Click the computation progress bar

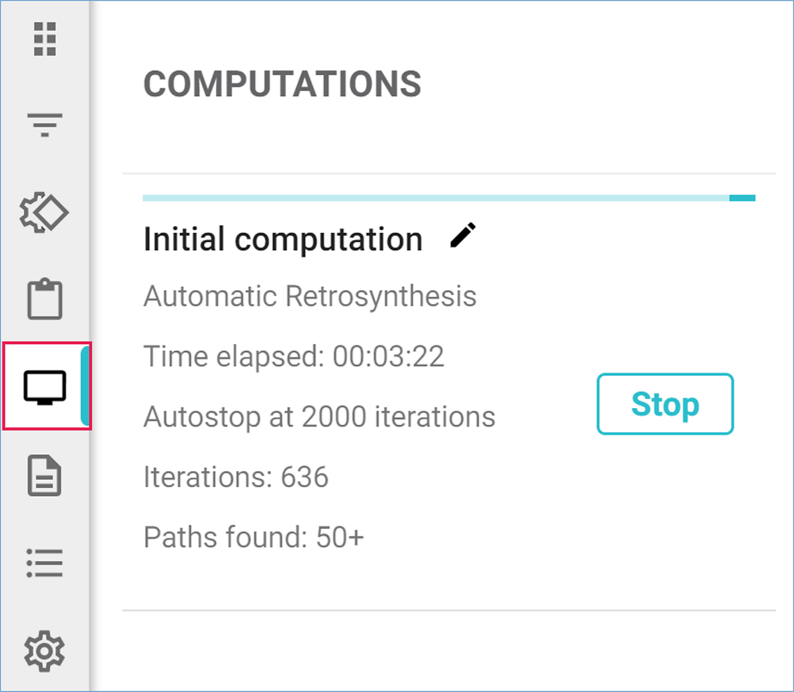click(434, 198)
